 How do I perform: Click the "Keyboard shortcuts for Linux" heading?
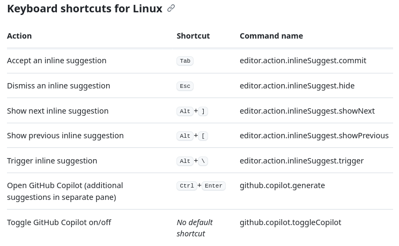[84, 9]
